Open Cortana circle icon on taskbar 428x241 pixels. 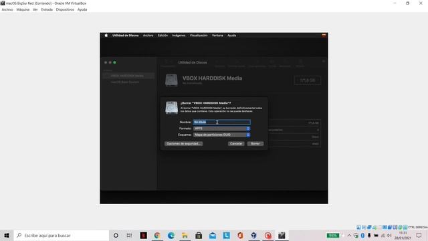(116, 235)
